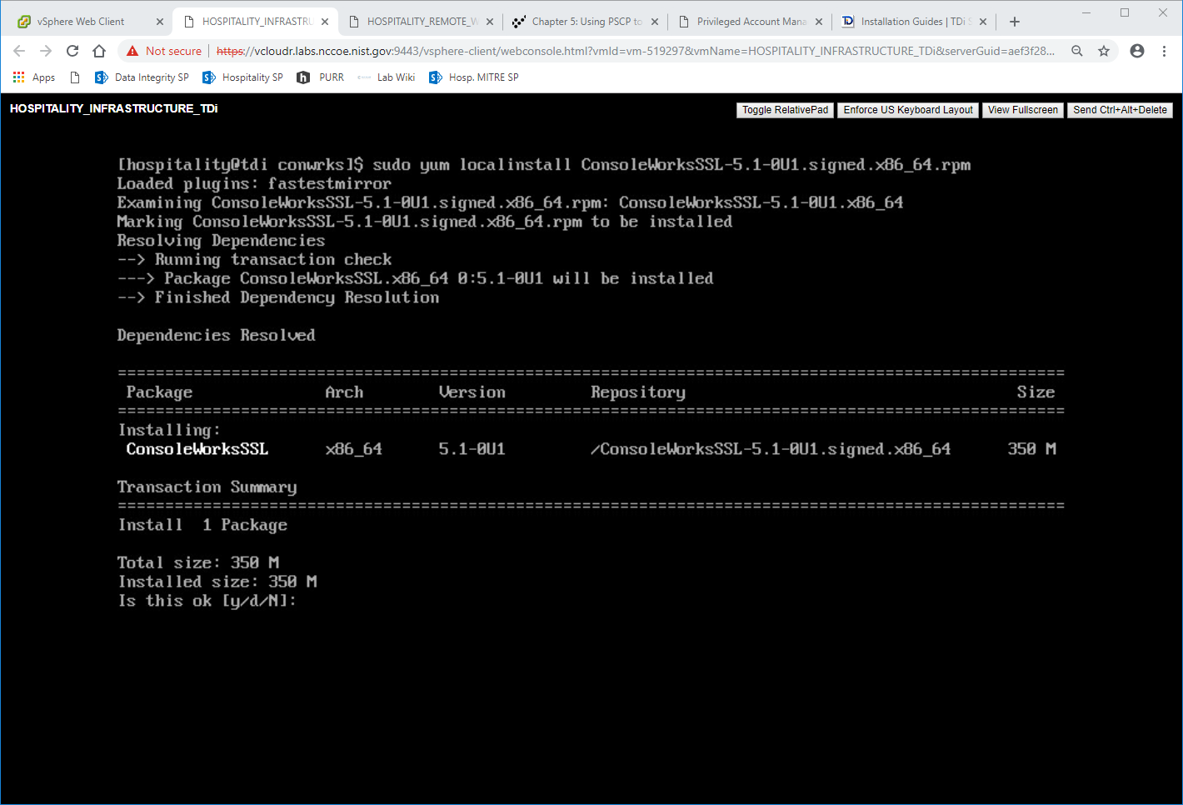1183x805 pixels.
Task: Click 'Loaded plugins: fastestmirror' line
Action: pos(254,183)
